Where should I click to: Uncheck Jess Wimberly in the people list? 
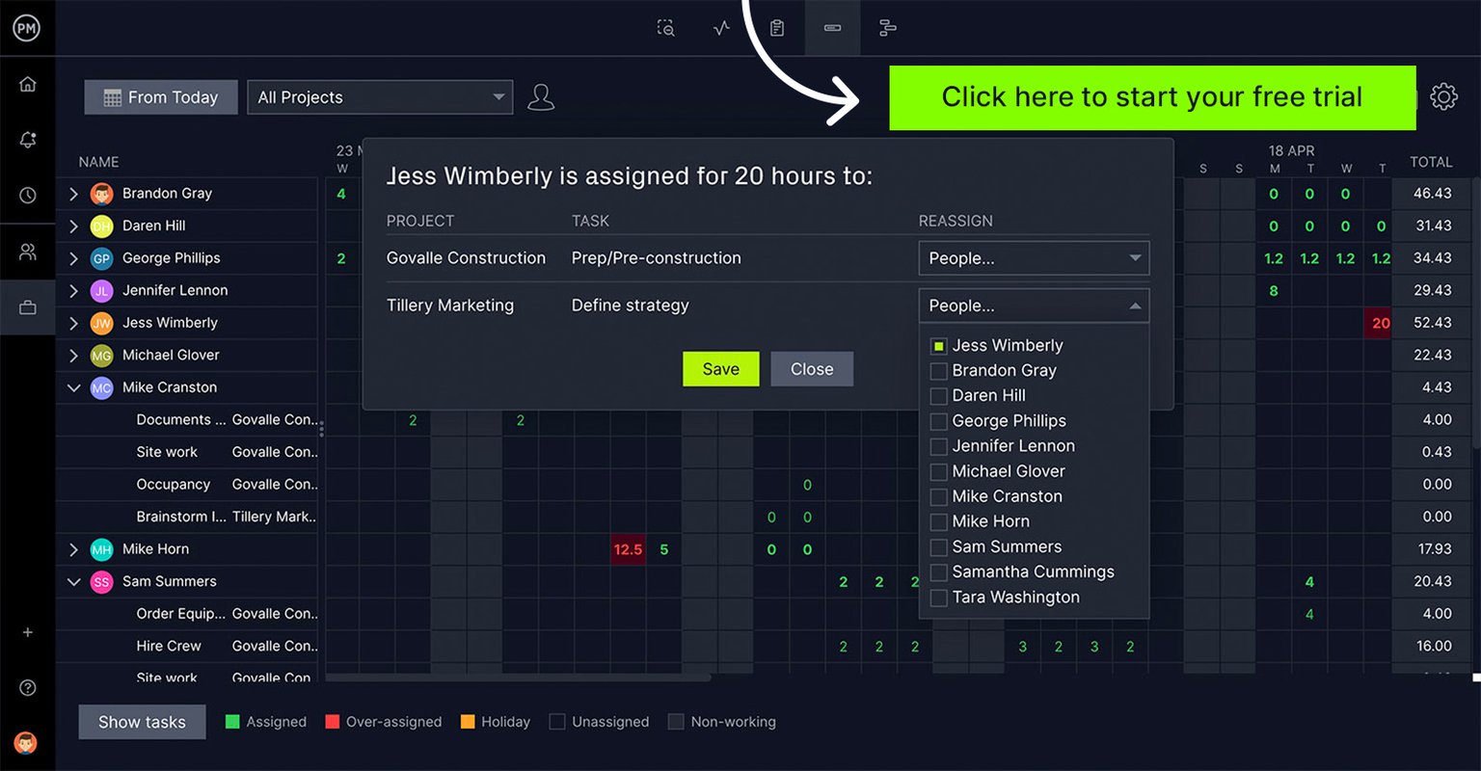click(938, 345)
